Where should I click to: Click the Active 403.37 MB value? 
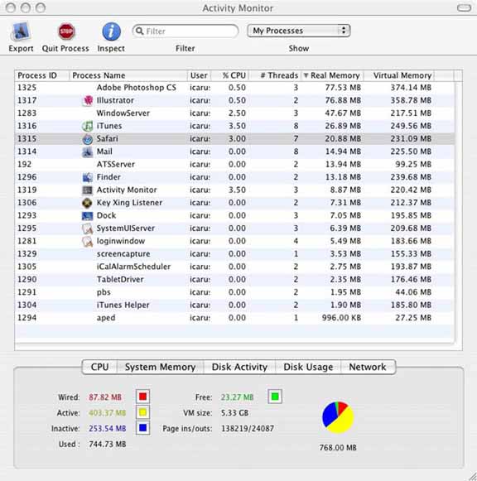(108, 413)
